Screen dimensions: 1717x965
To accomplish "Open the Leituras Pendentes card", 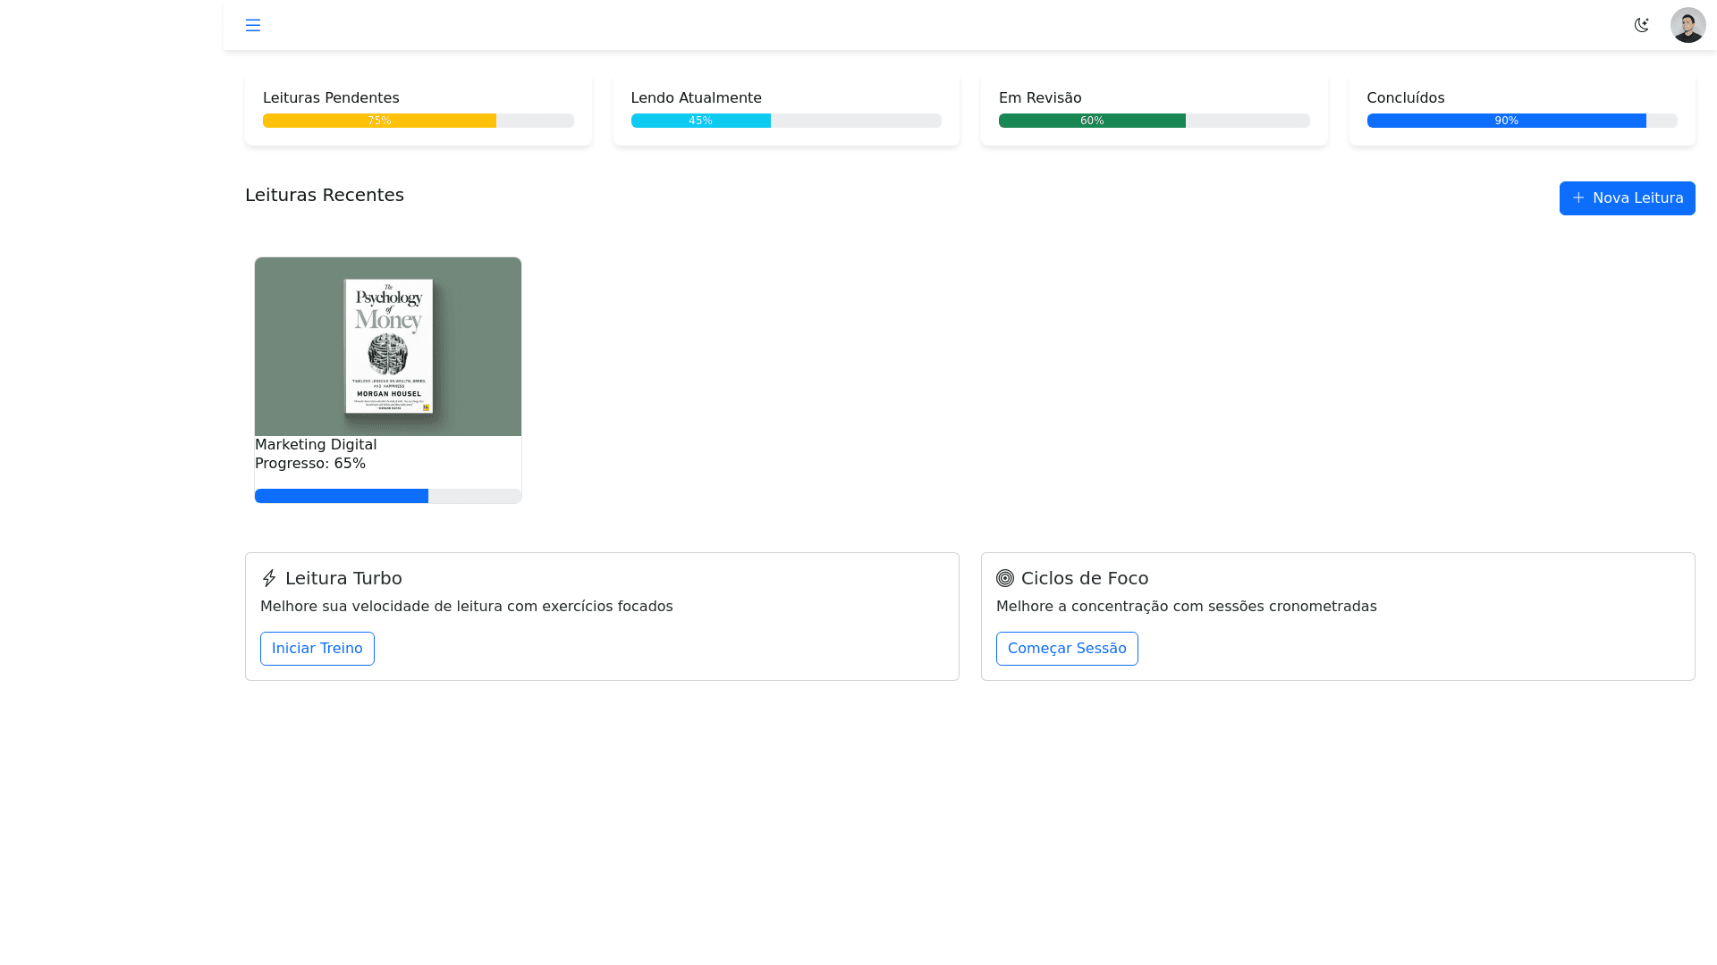I will 331,98.
